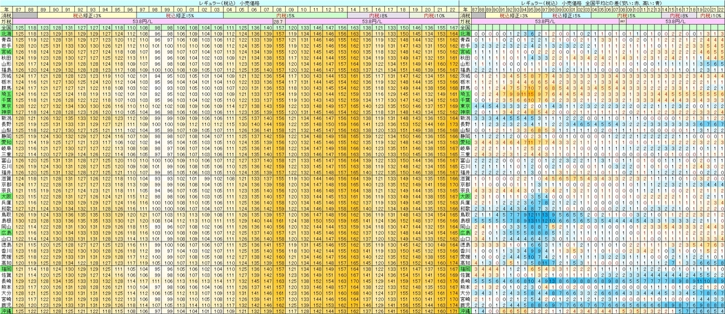Viewport: 725px width, 314px height.
Task: Select the 全国 row label in price table
Action: click(7, 27)
